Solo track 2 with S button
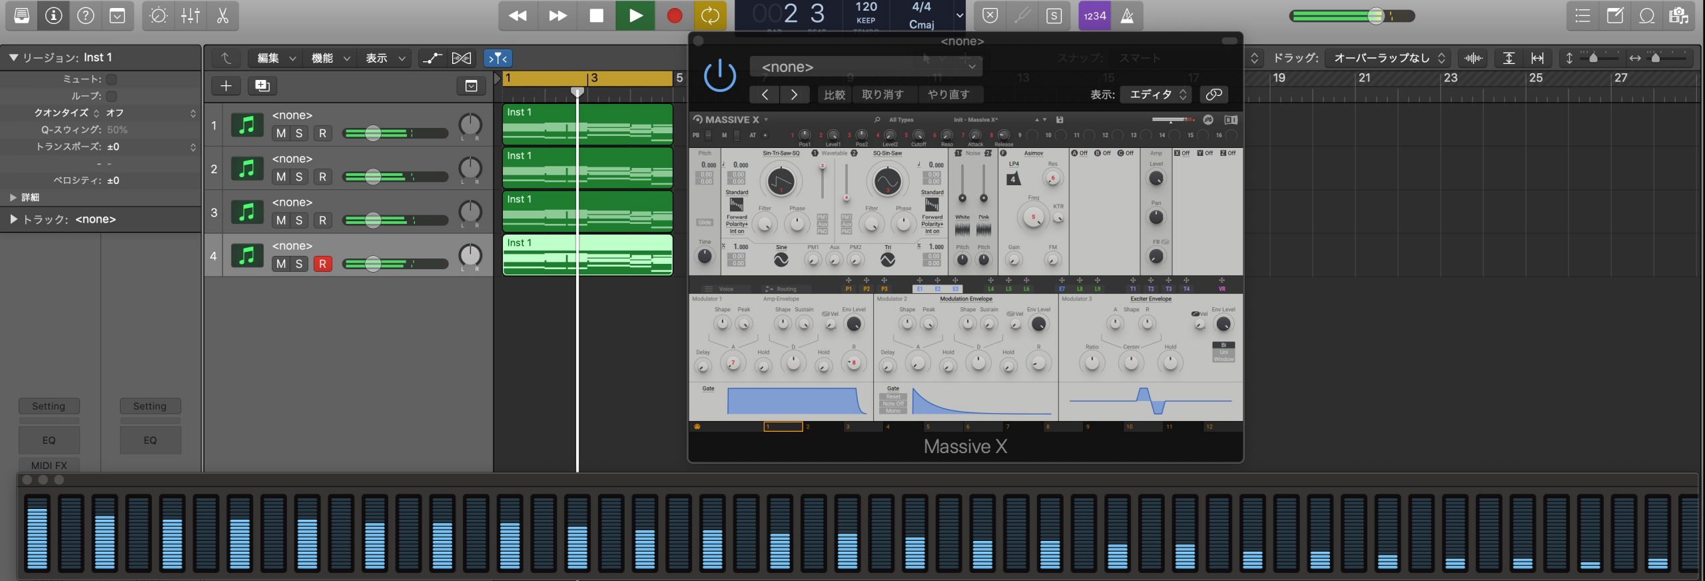The height and width of the screenshot is (581, 1705). pyautogui.click(x=299, y=177)
